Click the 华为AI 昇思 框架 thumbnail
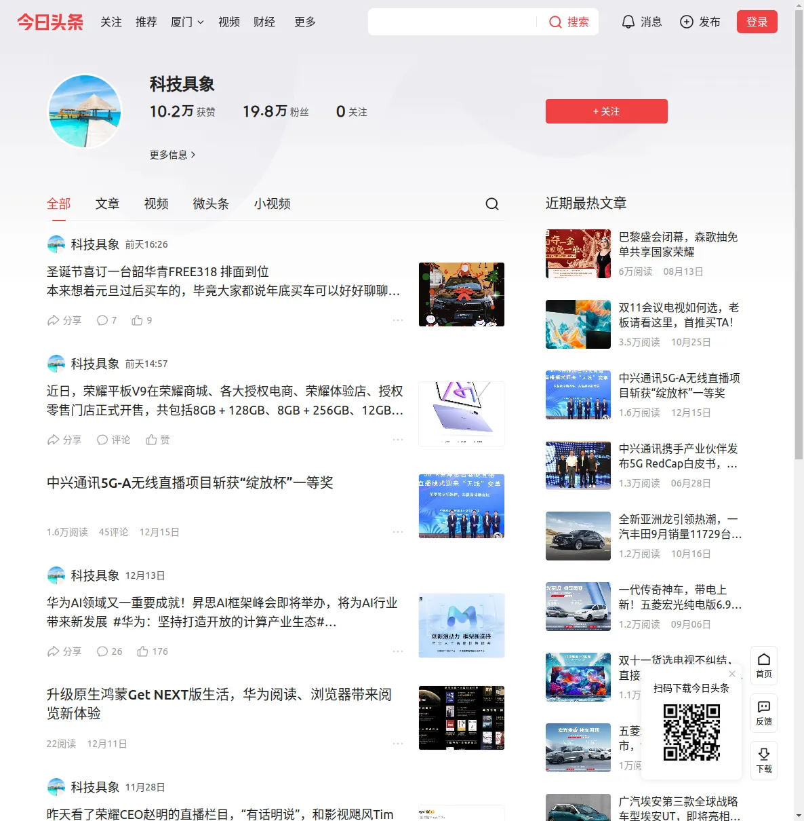 click(462, 626)
